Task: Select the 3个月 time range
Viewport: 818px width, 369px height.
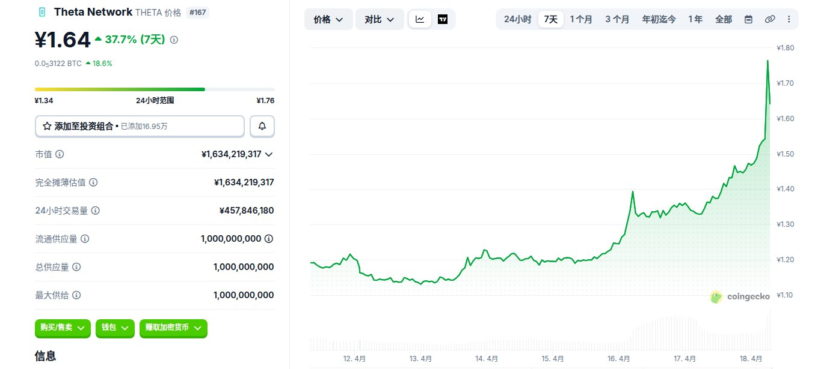Action: (x=617, y=19)
